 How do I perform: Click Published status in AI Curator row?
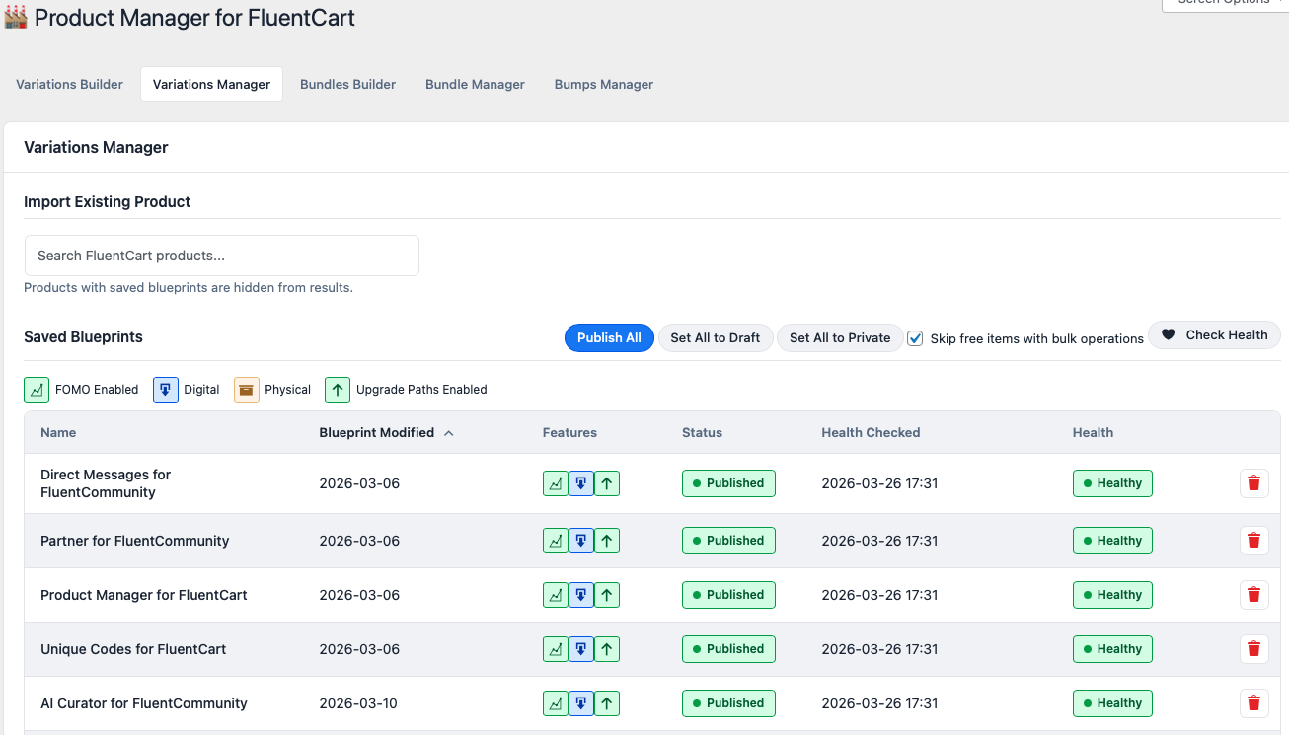728,703
